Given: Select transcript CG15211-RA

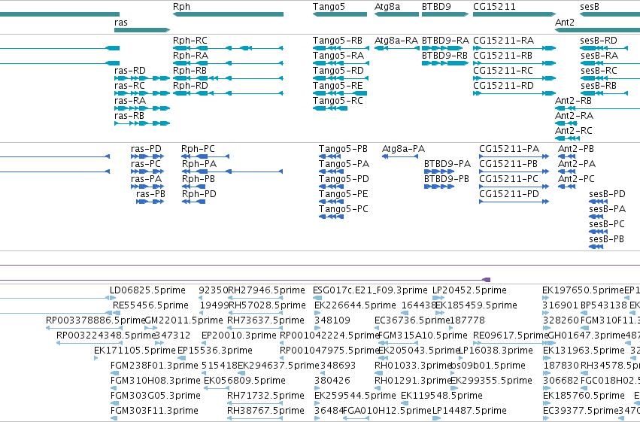Looking at the screenshot, I should 514,48.
